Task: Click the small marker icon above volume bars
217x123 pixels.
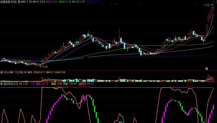Action: 207,69
